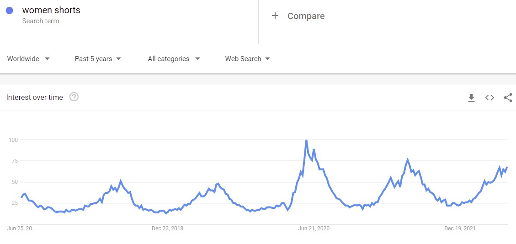
Task: Expand the Worldwide region dropdown
Action: (28, 59)
